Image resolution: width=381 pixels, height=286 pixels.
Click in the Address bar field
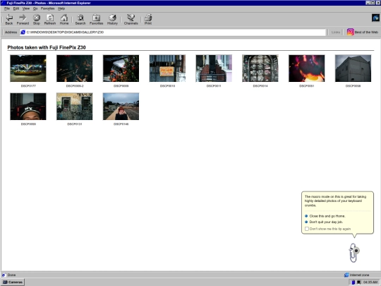pos(173,32)
